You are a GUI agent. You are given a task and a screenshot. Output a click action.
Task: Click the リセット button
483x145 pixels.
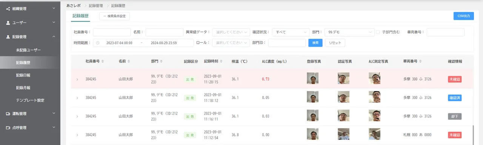pyautogui.click(x=335, y=43)
